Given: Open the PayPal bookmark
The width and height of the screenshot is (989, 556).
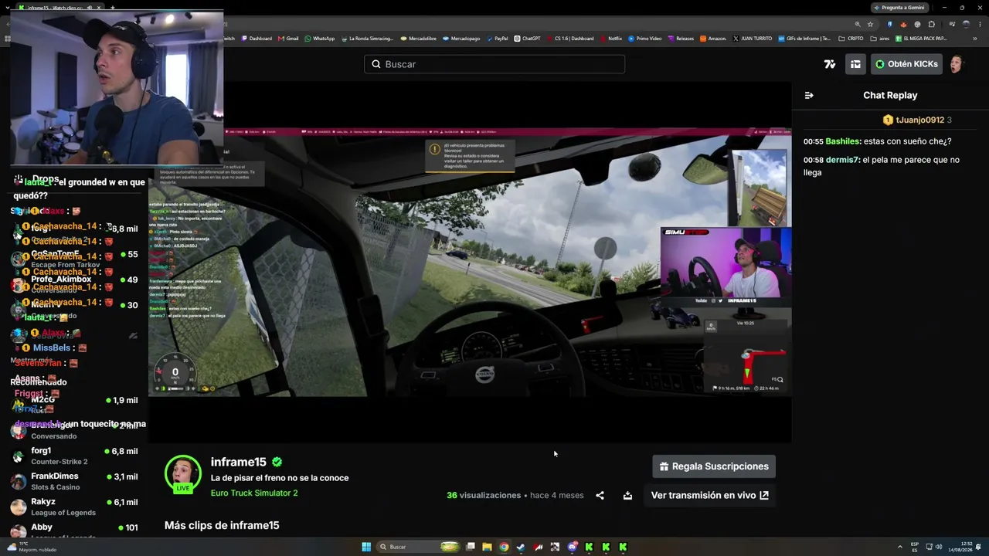Looking at the screenshot, I should tap(497, 39).
